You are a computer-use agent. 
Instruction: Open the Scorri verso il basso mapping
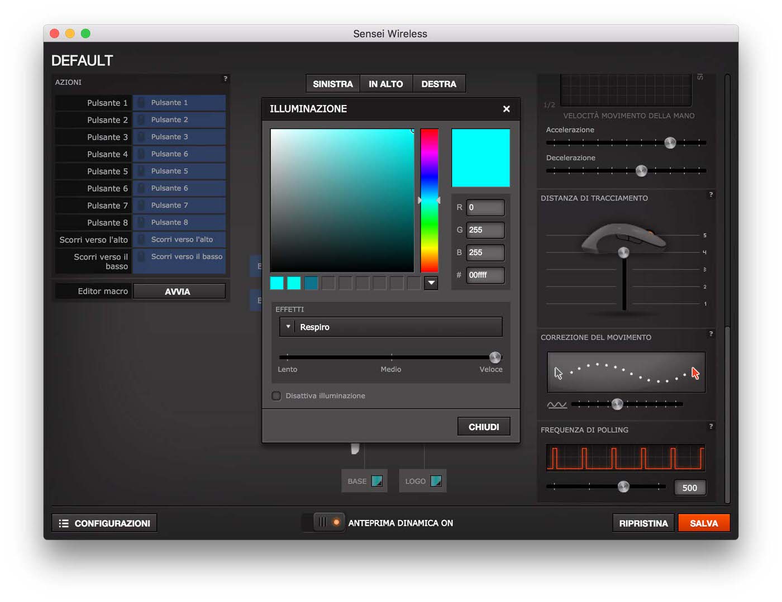click(x=179, y=261)
